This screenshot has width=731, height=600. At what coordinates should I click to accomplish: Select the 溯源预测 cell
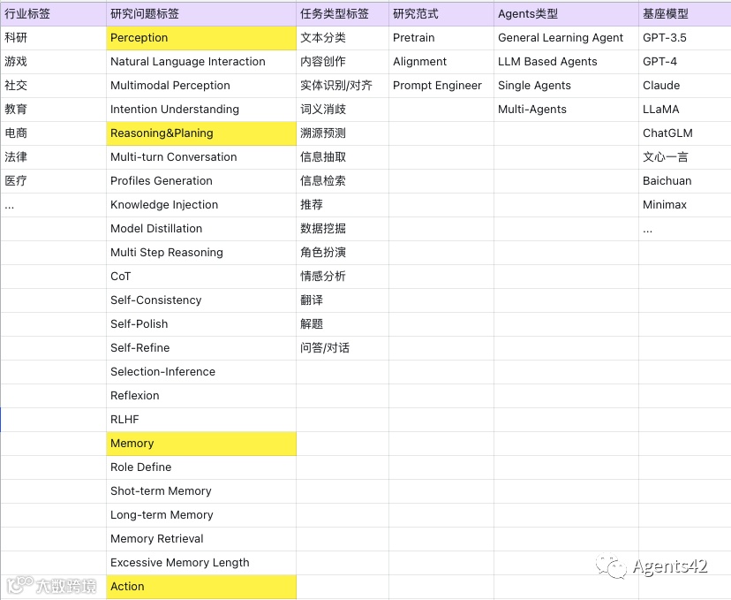click(343, 133)
